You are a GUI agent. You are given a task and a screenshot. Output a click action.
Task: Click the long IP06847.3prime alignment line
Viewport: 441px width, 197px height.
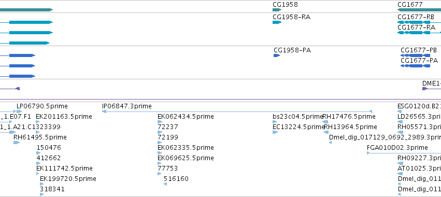tap(237, 111)
